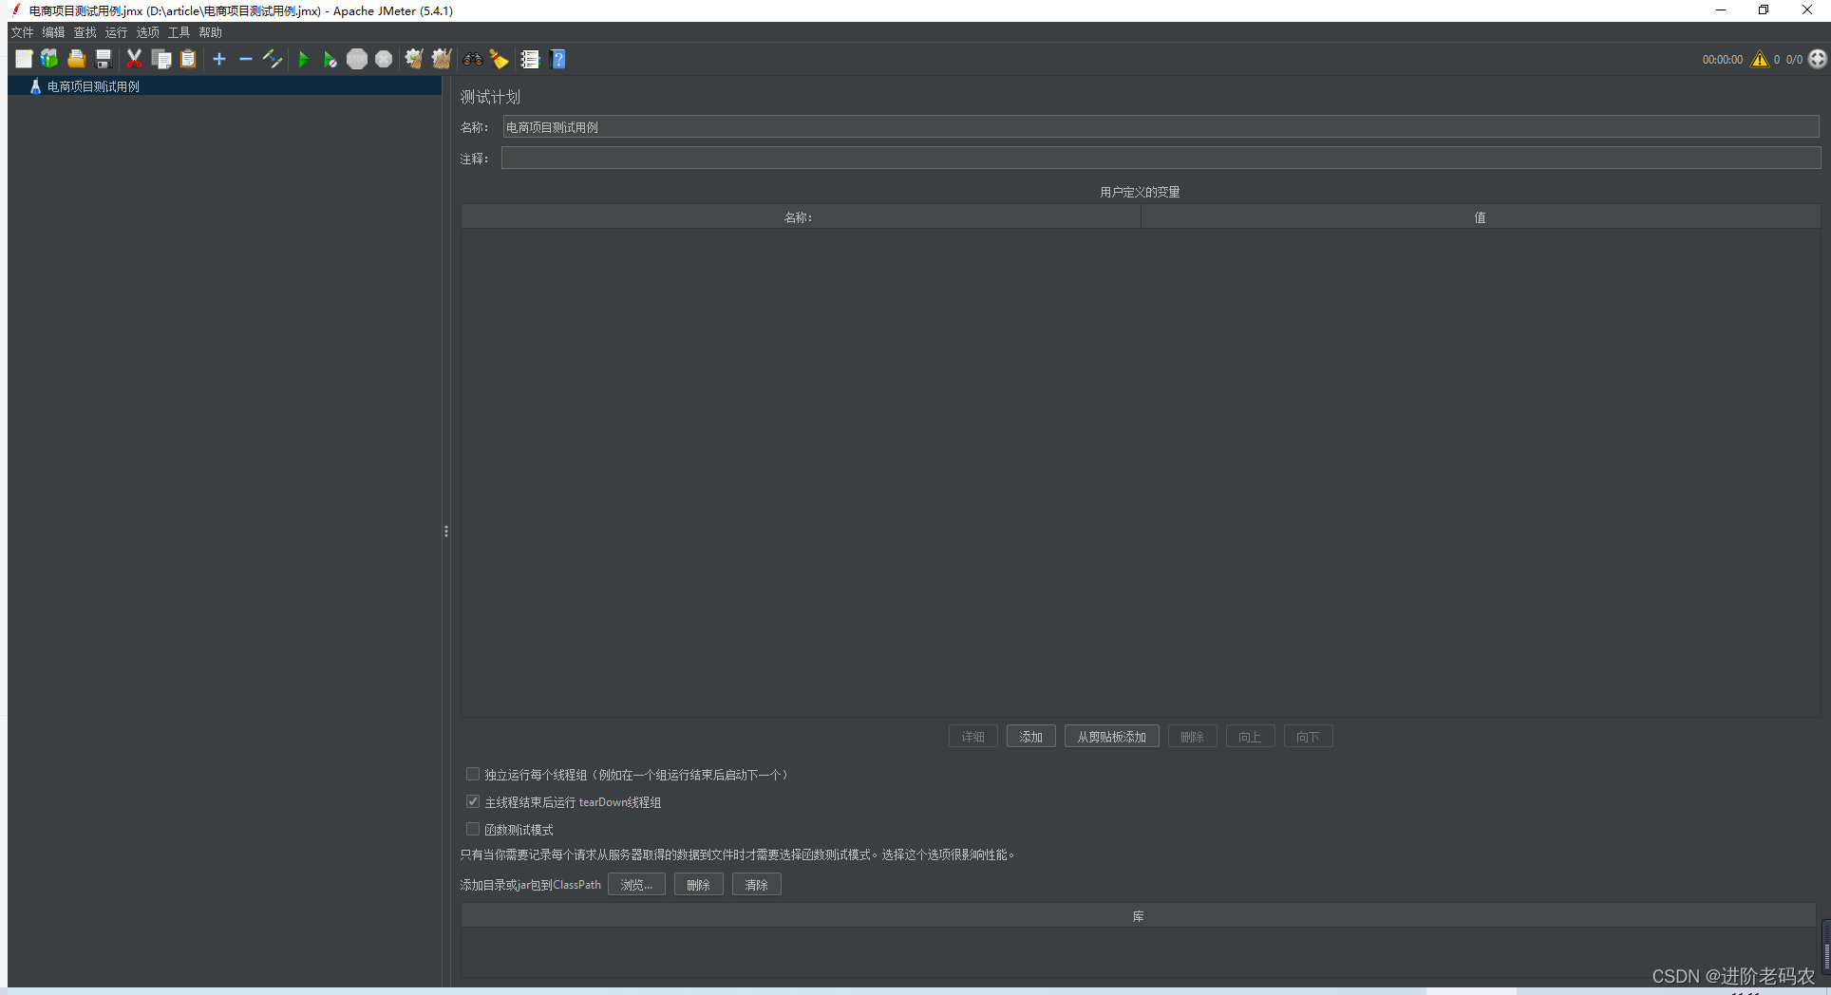The height and width of the screenshot is (995, 1831).
Task: Open JMeter help
Action: point(558,58)
